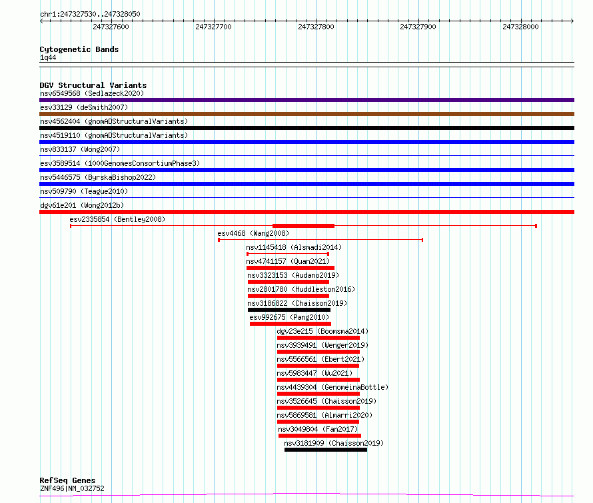This screenshot has height=503, width=593.
Task: Click the nsv6549568 (Sedlazeck2020) variant label
Action: (x=92, y=93)
